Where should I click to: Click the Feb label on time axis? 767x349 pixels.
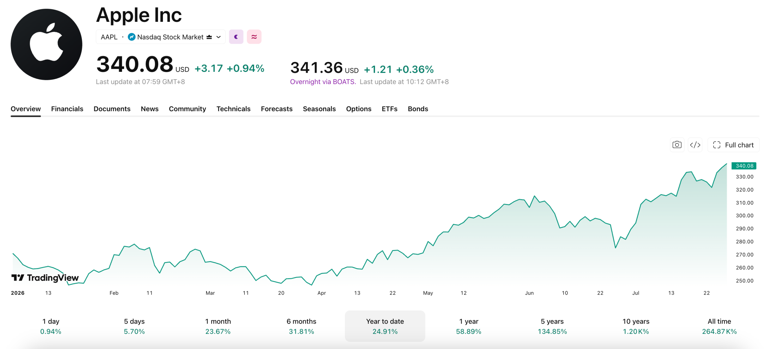pos(114,293)
